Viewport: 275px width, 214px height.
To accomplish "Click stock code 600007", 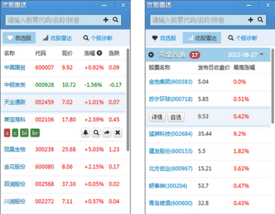I will (x=45, y=68).
